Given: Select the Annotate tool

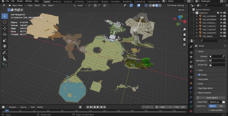Looking at the screenshot, I should 5,53.
